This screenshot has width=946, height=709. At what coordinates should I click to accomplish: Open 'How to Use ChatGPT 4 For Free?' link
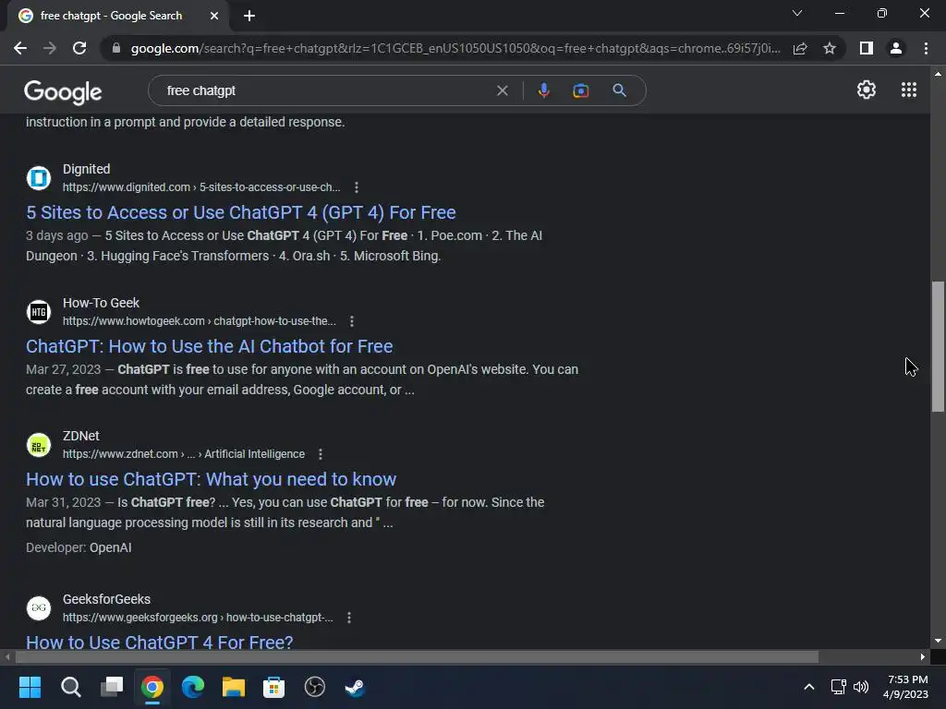(x=159, y=642)
